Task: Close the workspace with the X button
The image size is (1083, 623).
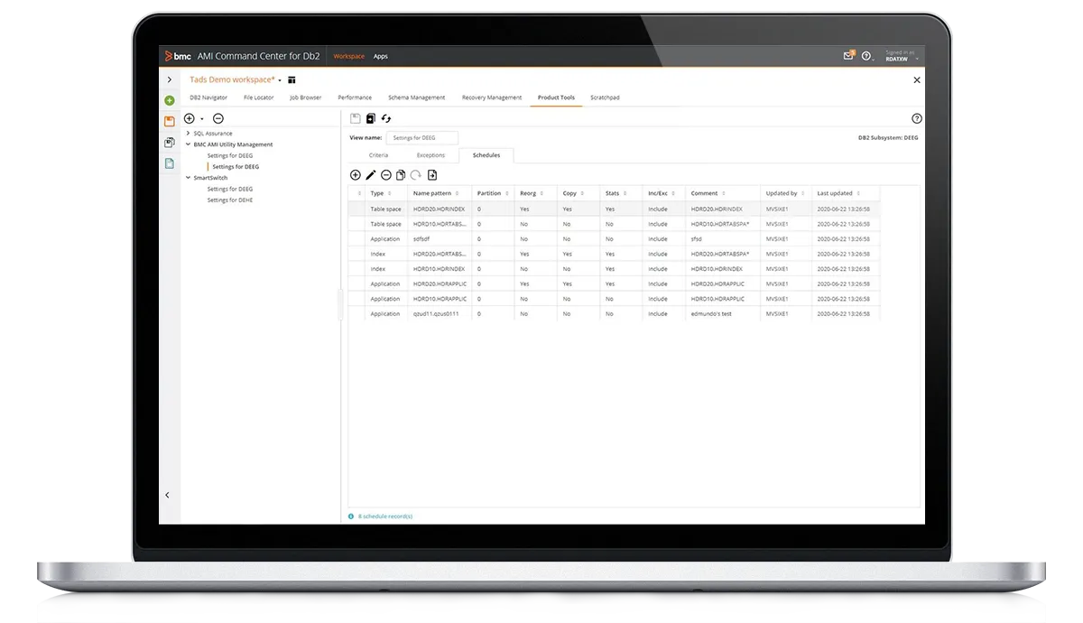Action: click(x=917, y=80)
